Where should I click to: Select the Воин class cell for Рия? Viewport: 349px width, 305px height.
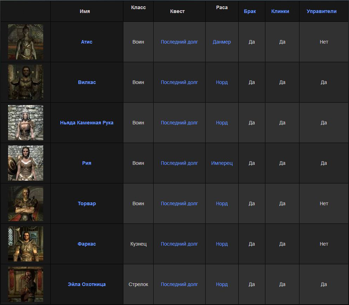[x=138, y=163]
